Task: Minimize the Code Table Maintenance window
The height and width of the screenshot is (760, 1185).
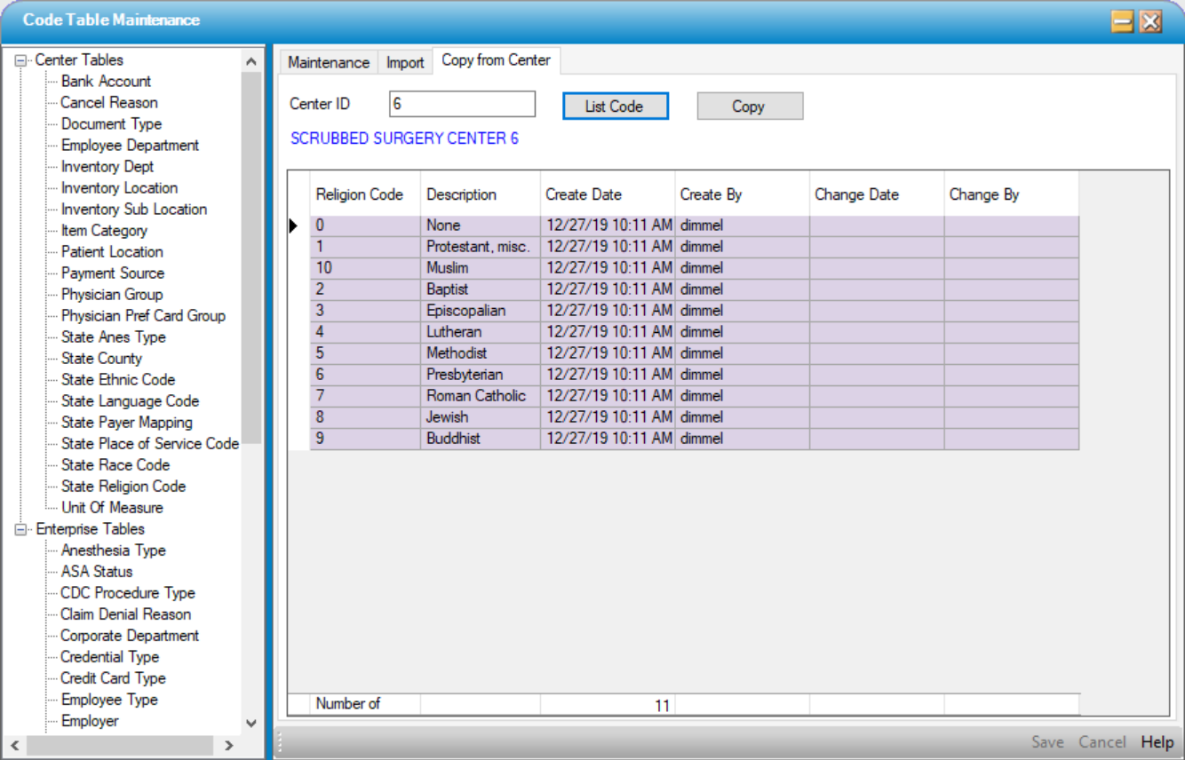Action: [x=1122, y=22]
